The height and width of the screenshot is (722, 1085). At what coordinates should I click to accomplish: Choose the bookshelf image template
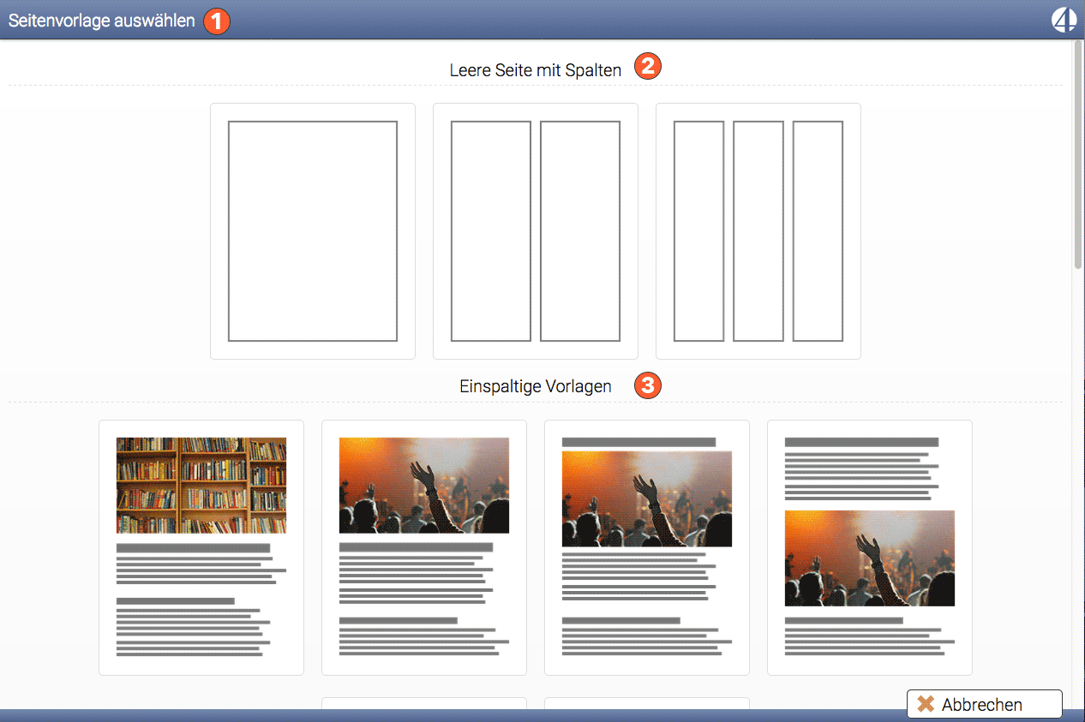pos(201,547)
